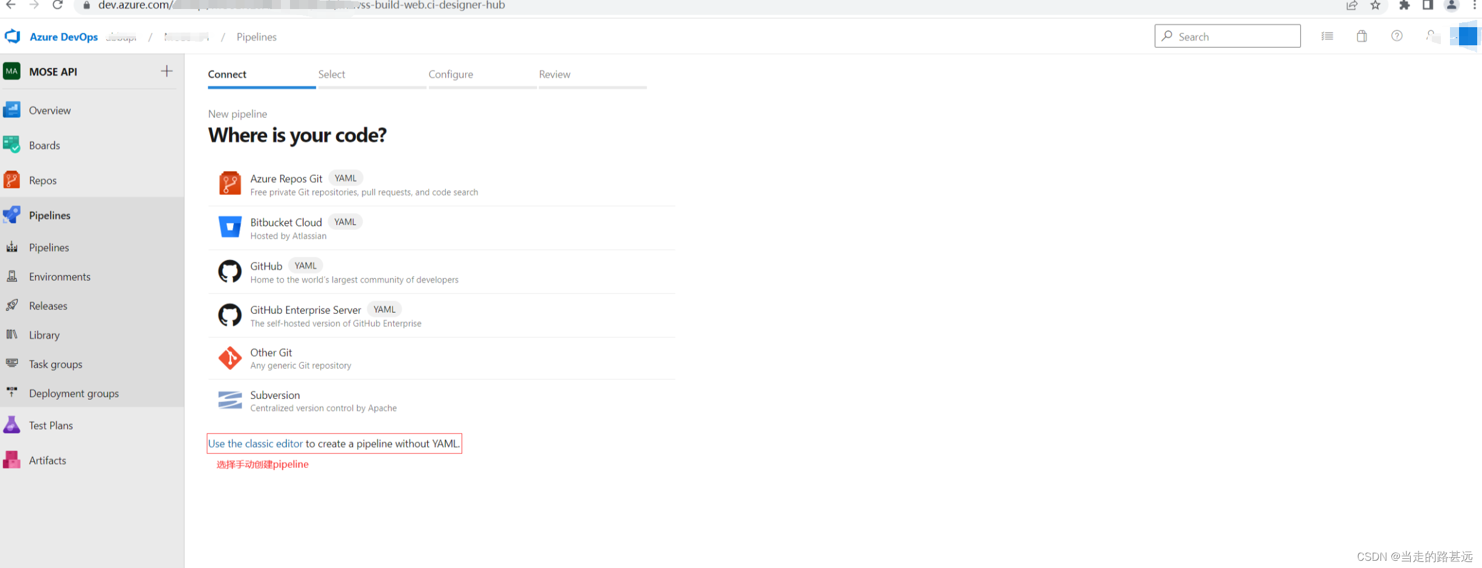Select Azure Repos Git as code source
The image size is (1482, 568).
(x=286, y=179)
